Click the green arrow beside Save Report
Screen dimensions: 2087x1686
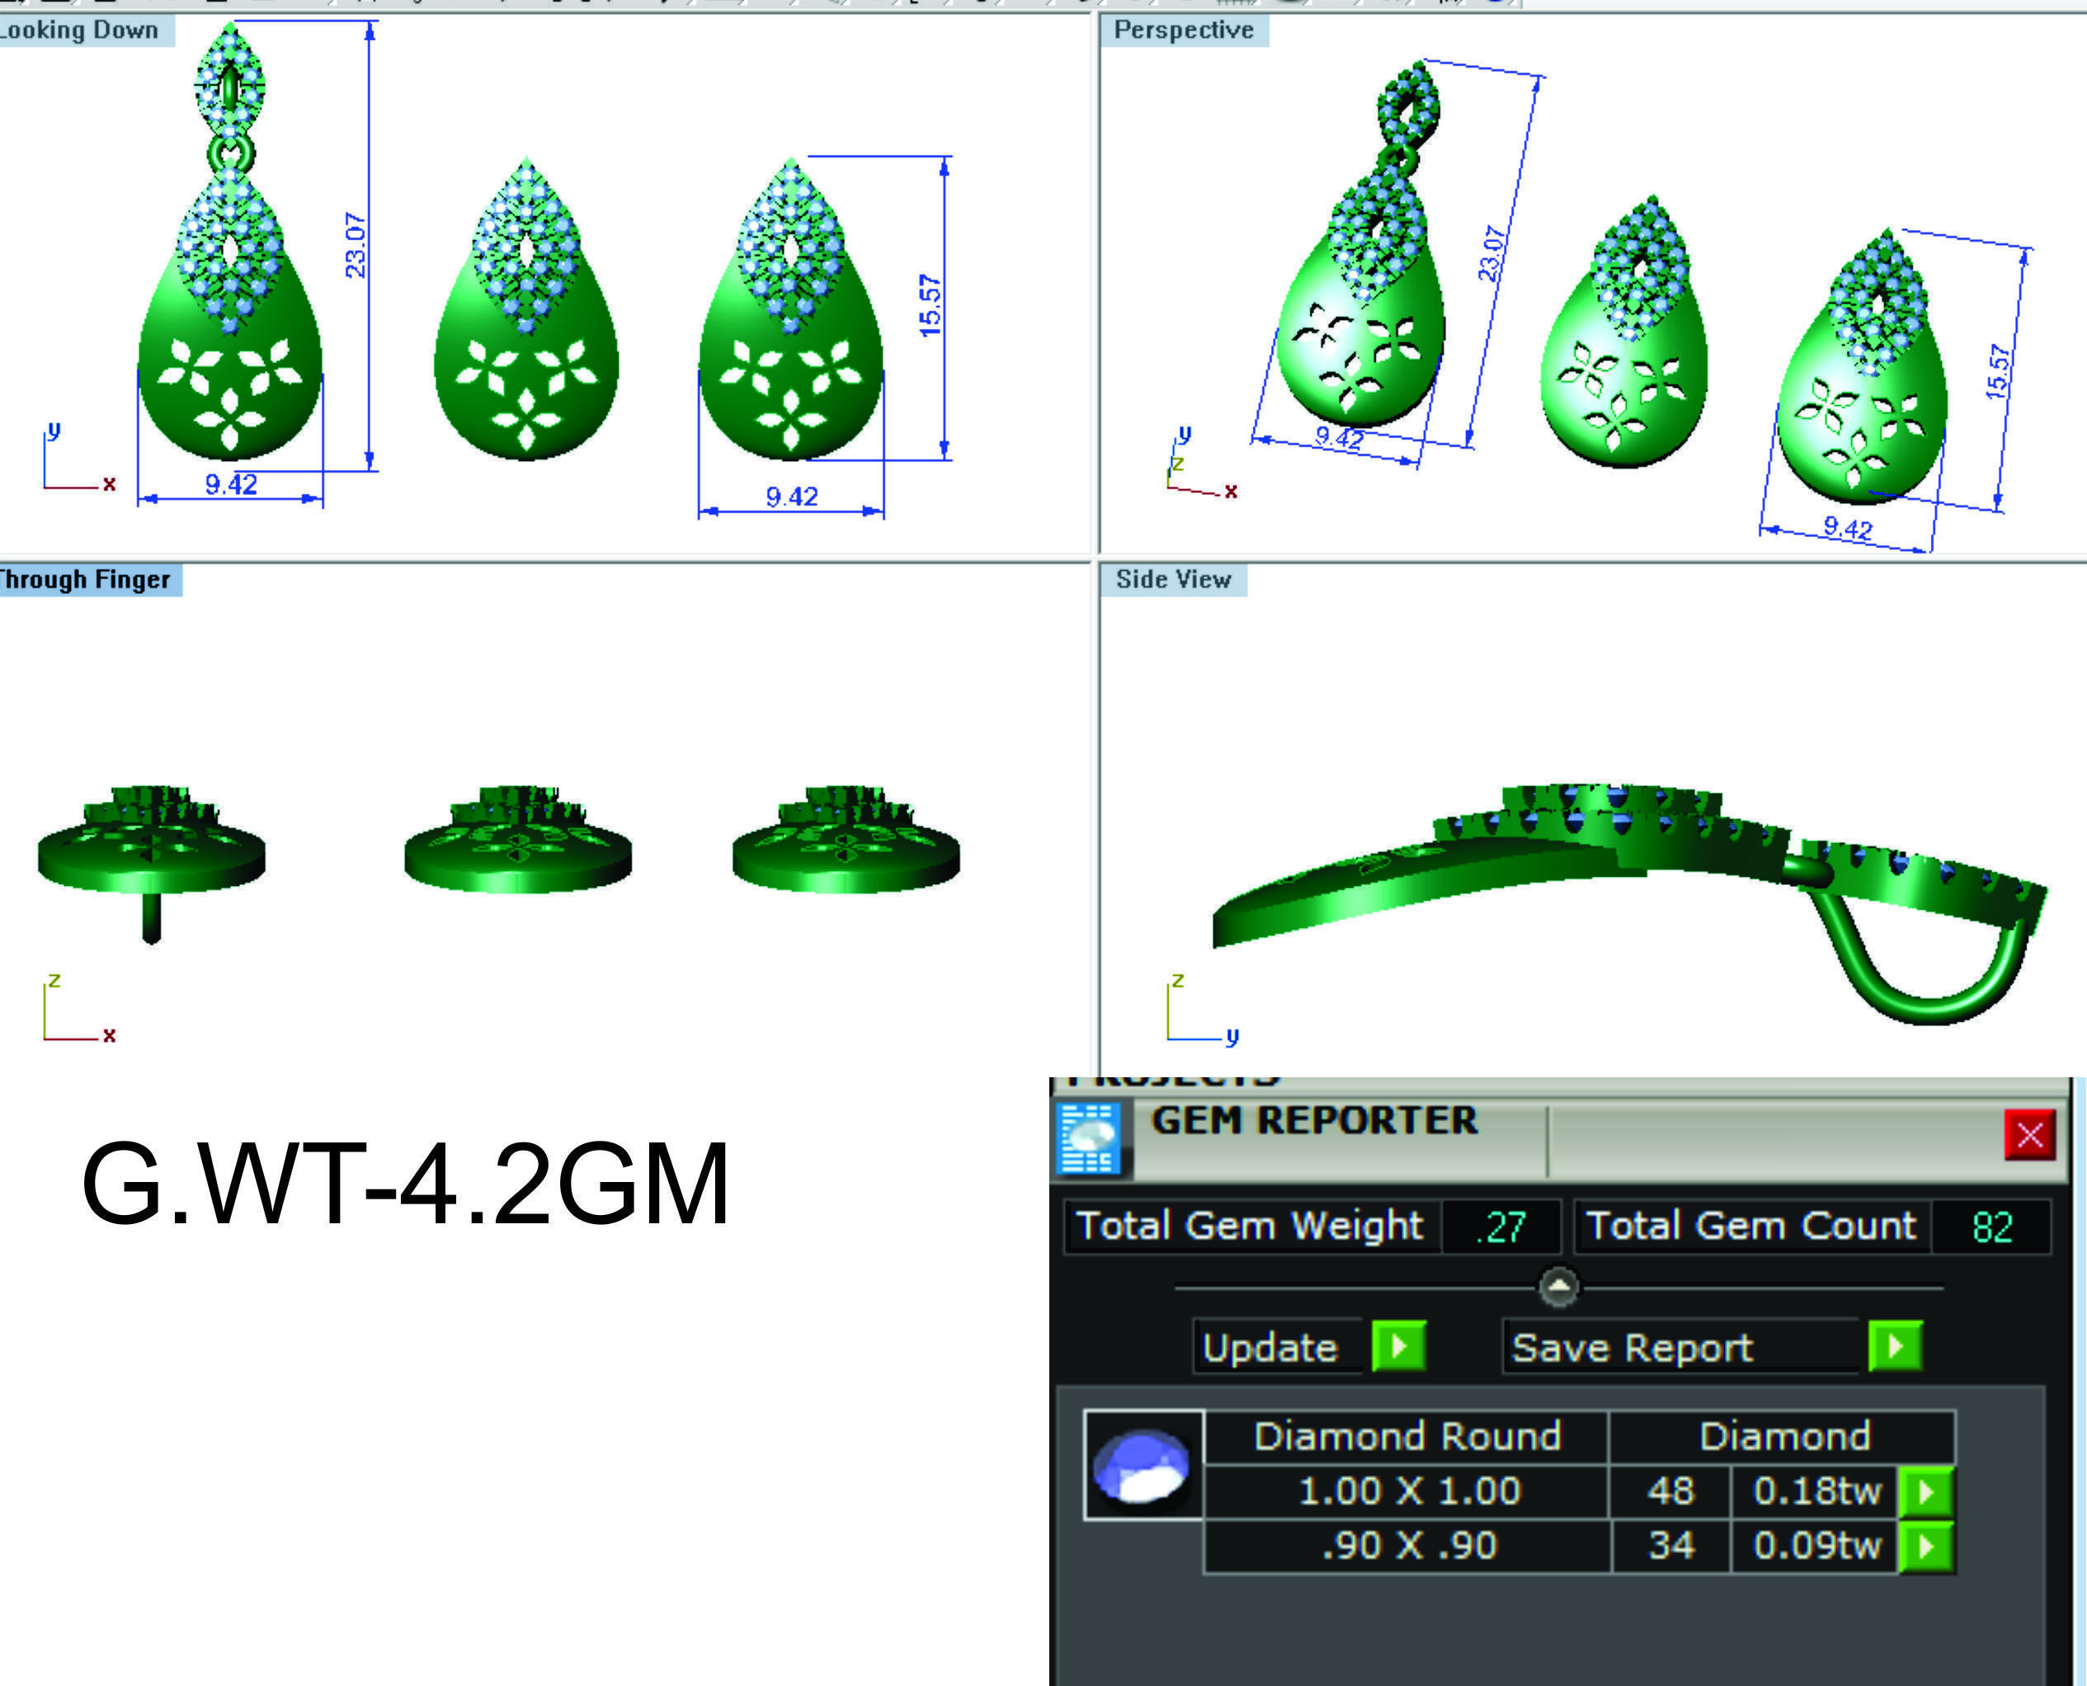[x=1895, y=1346]
